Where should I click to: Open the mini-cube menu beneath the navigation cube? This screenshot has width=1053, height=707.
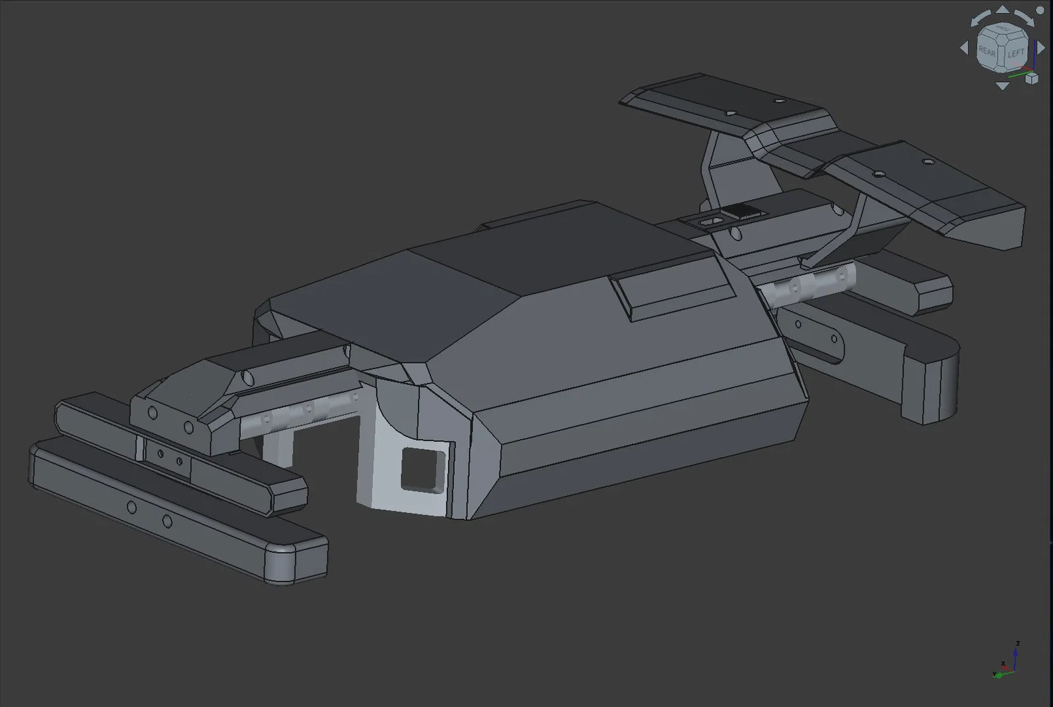pyautogui.click(x=1031, y=78)
